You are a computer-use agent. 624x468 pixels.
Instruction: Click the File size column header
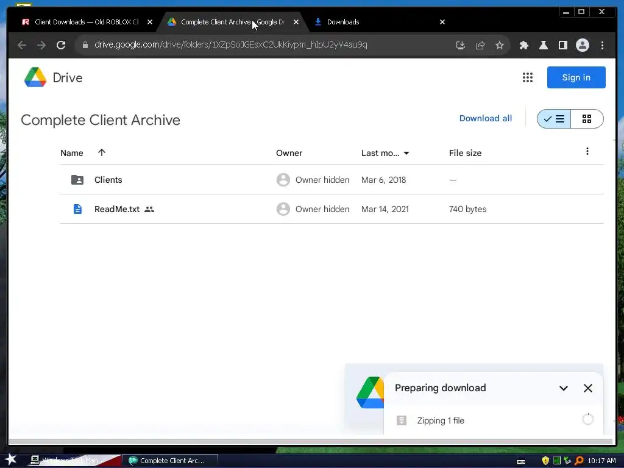[465, 153]
